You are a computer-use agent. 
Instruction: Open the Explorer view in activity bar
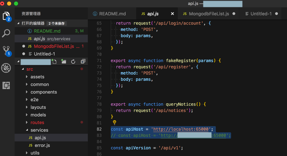tap(6, 16)
